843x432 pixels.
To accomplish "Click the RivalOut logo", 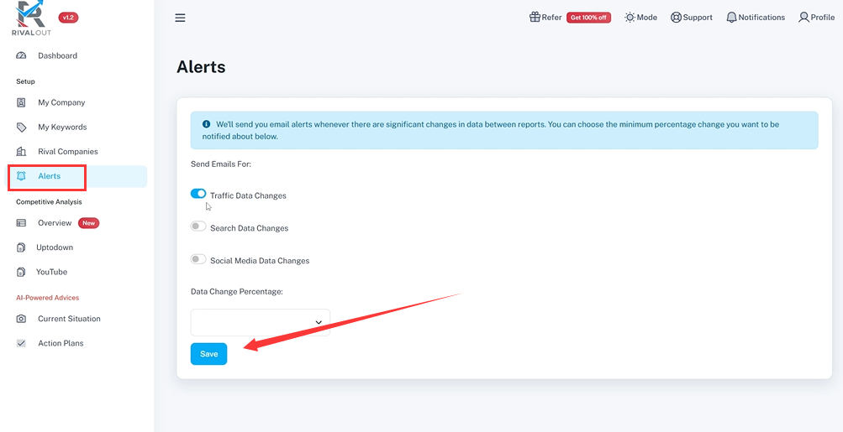I will [x=32, y=18].
